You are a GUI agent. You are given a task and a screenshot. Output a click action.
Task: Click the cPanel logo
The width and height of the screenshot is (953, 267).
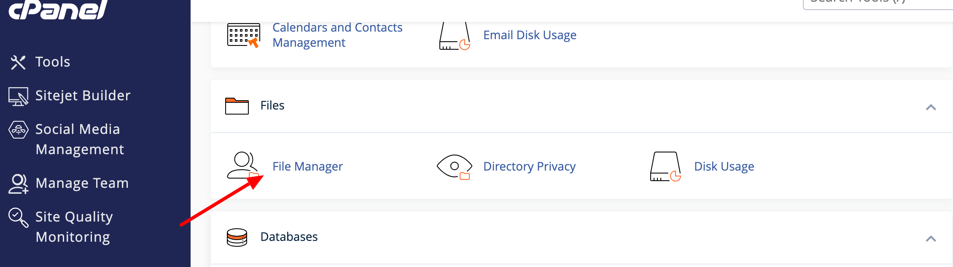click(58, 9)
